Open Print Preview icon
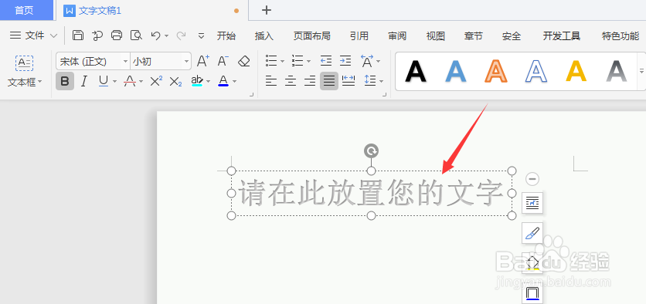The height and width of the screenshot is (304, 646). 136,35
